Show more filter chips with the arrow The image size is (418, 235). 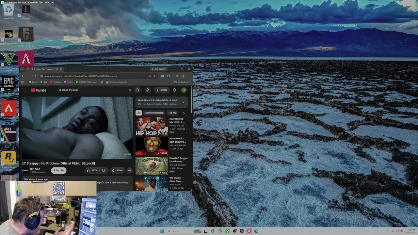tap(184, 113)
